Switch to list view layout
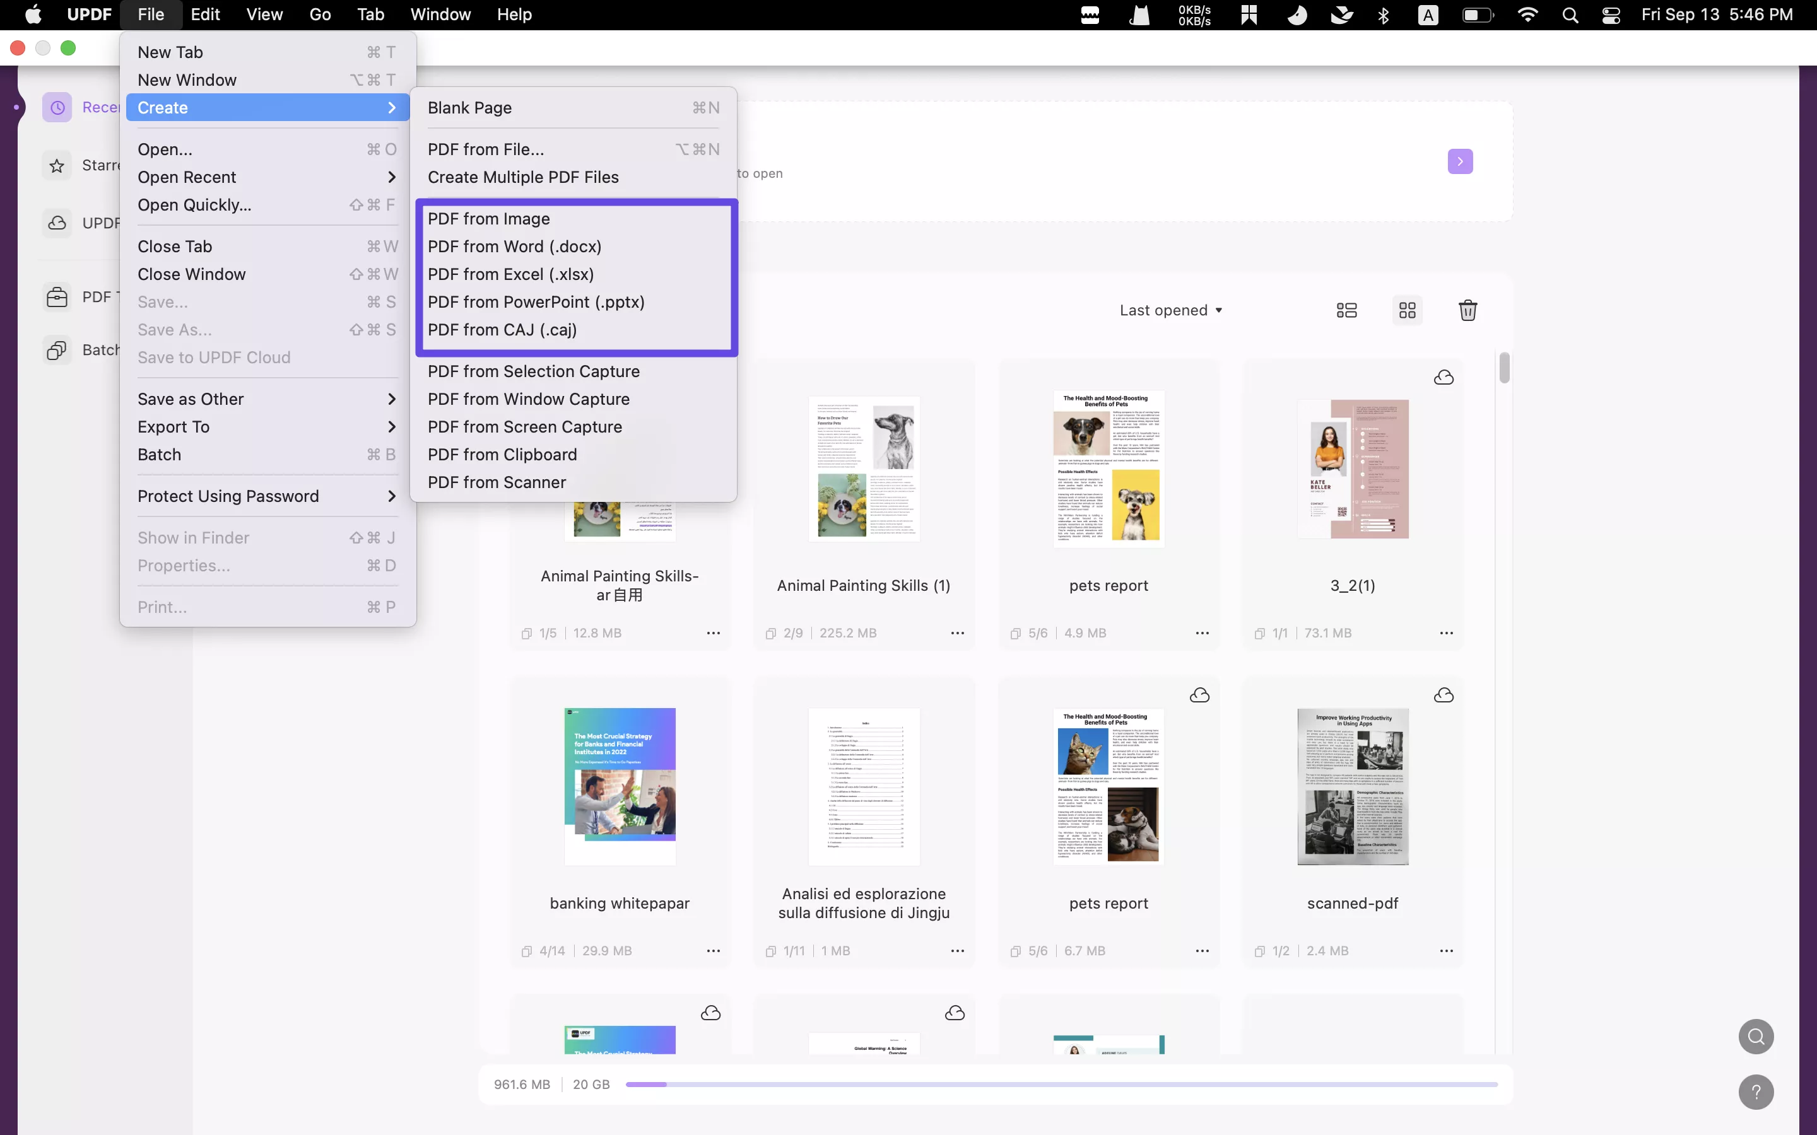The image size is (1817, 1135). tap(1346, 309)
